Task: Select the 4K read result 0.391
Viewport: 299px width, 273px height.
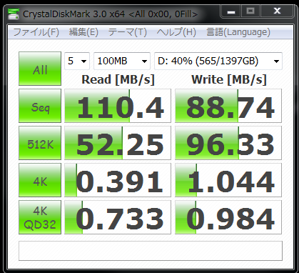Action: click(118, 180)
